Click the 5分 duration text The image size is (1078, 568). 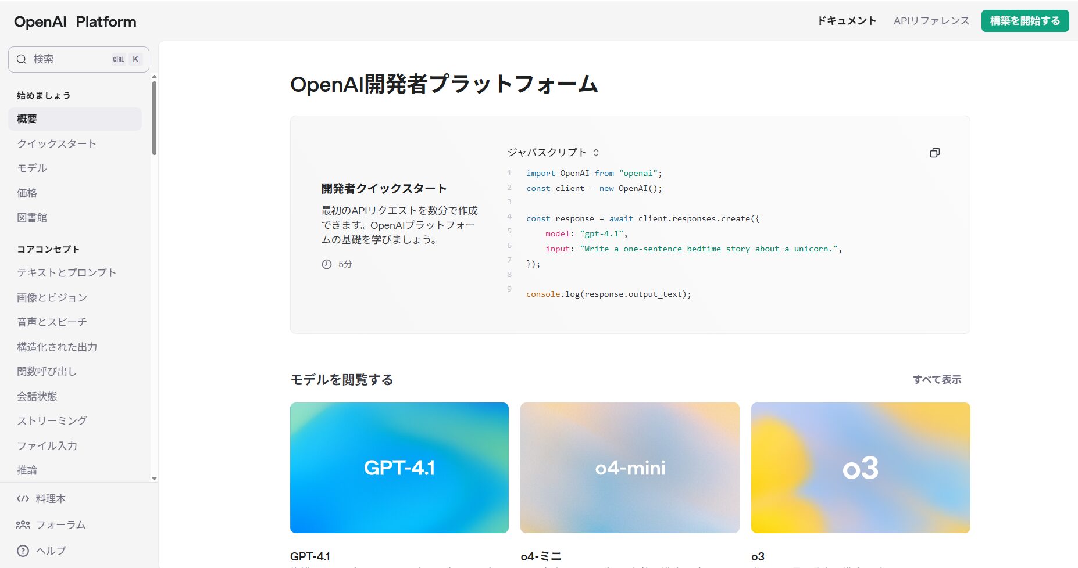(x=345, y=264)
